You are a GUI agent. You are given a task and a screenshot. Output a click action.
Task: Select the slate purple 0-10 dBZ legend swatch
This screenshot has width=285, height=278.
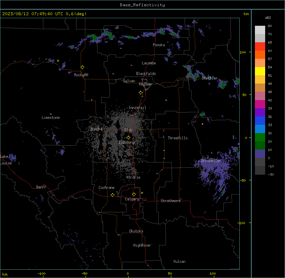pyautogui.click(x=260, y=154)
